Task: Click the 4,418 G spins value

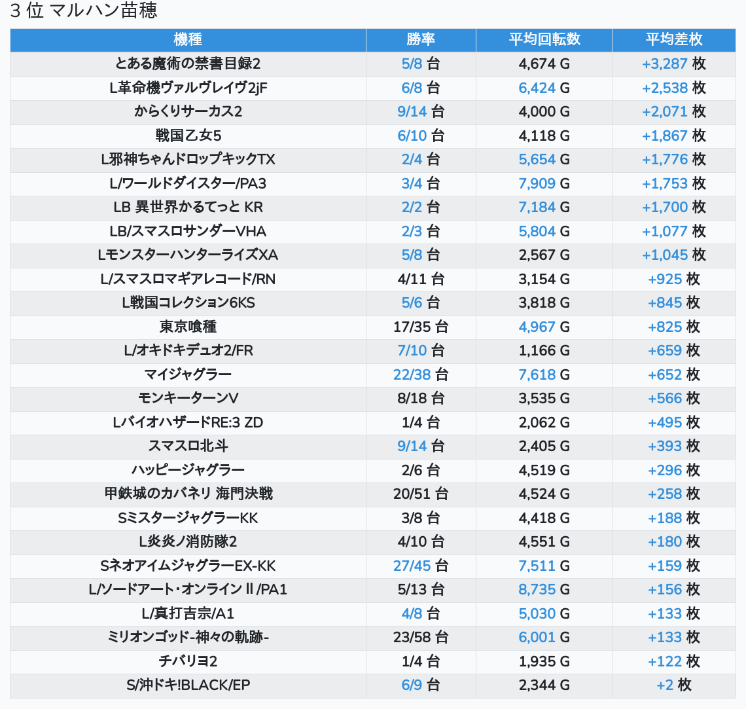Action: point(544,518)
